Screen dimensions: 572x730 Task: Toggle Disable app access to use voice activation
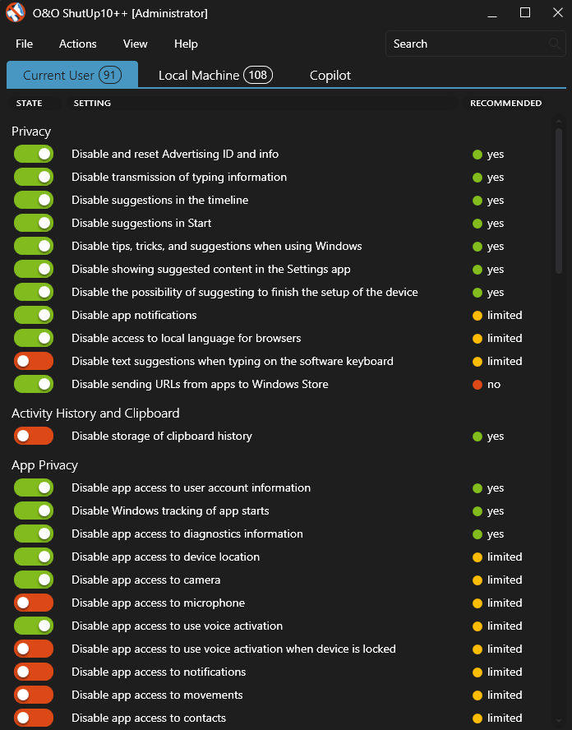click(x=34, y=626)
